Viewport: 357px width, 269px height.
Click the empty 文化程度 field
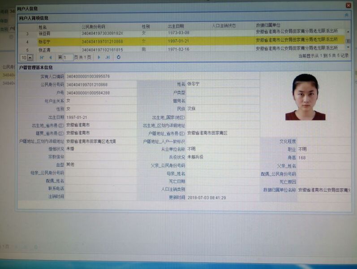point(324,141)
